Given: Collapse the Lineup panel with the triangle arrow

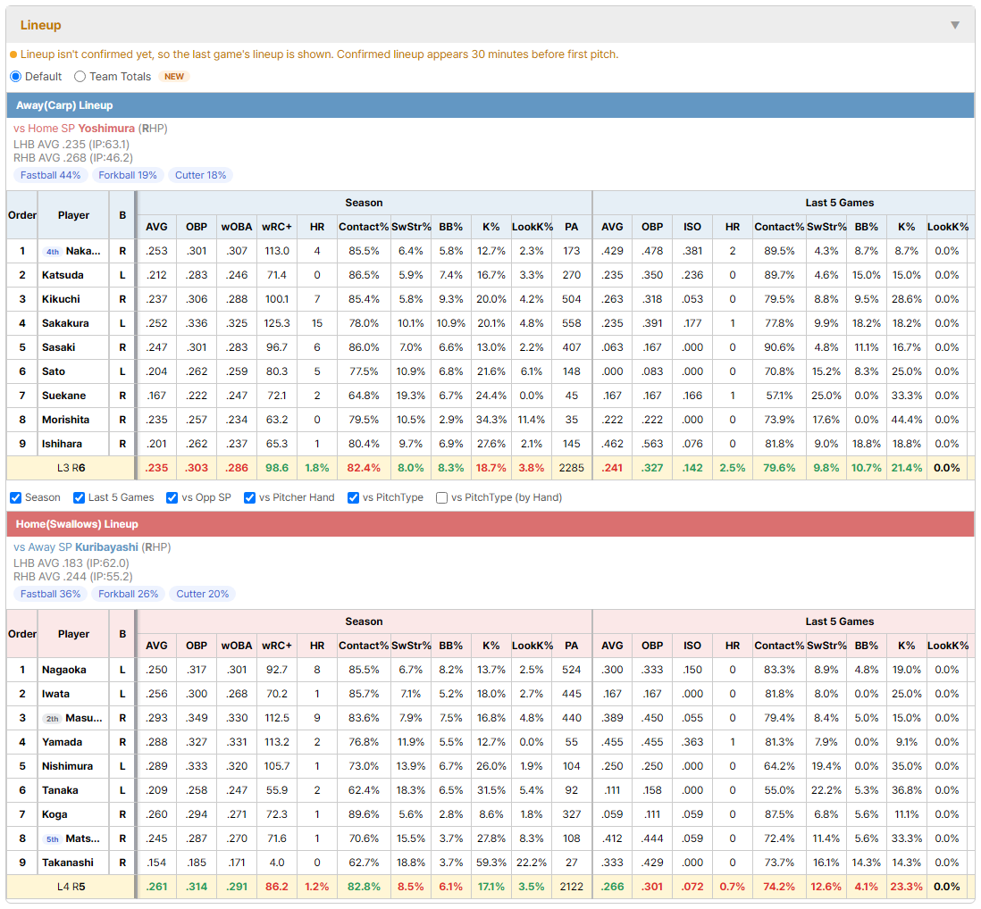Looking at the screenshot, I should coord(955,25).
